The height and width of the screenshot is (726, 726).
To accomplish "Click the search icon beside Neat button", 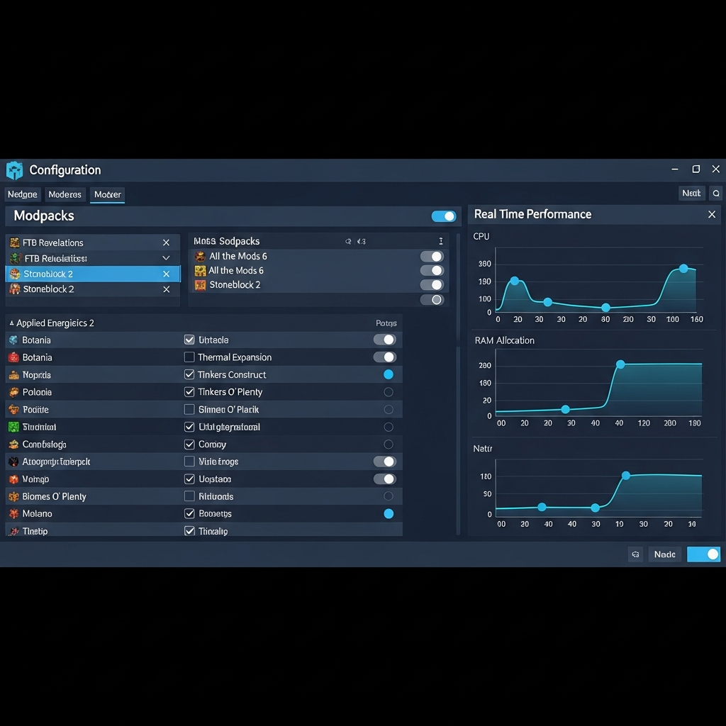I will 716,193.
